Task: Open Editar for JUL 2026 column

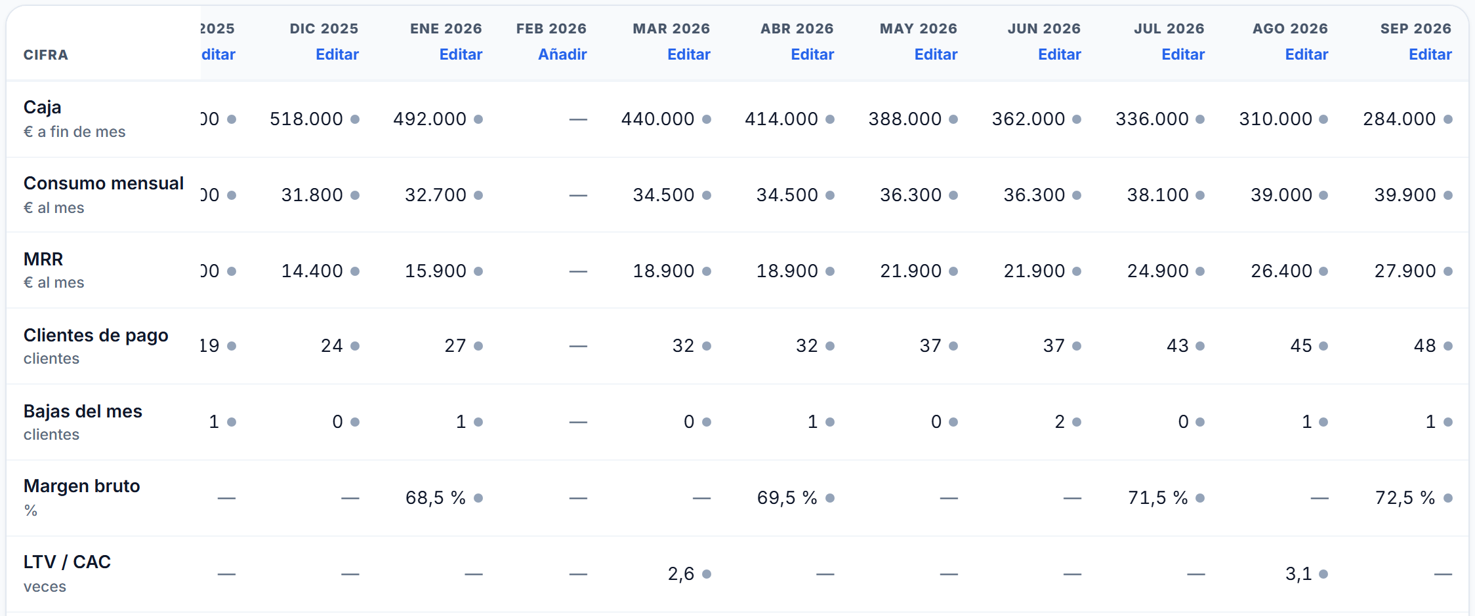Action: 1183,54
